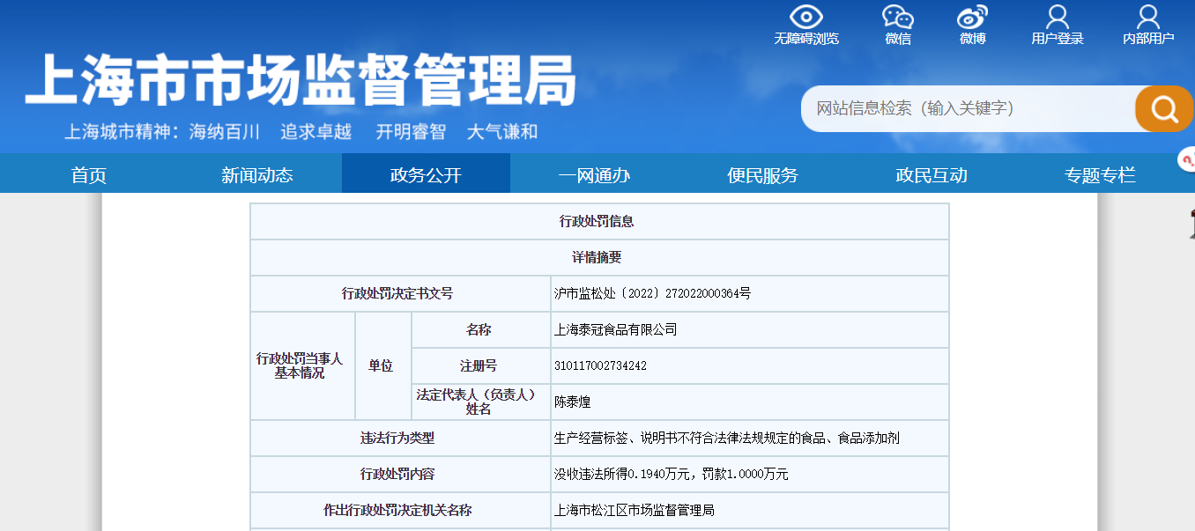Click the 用户登录 label
1195x531 pixels.
tap(1058, 39)
